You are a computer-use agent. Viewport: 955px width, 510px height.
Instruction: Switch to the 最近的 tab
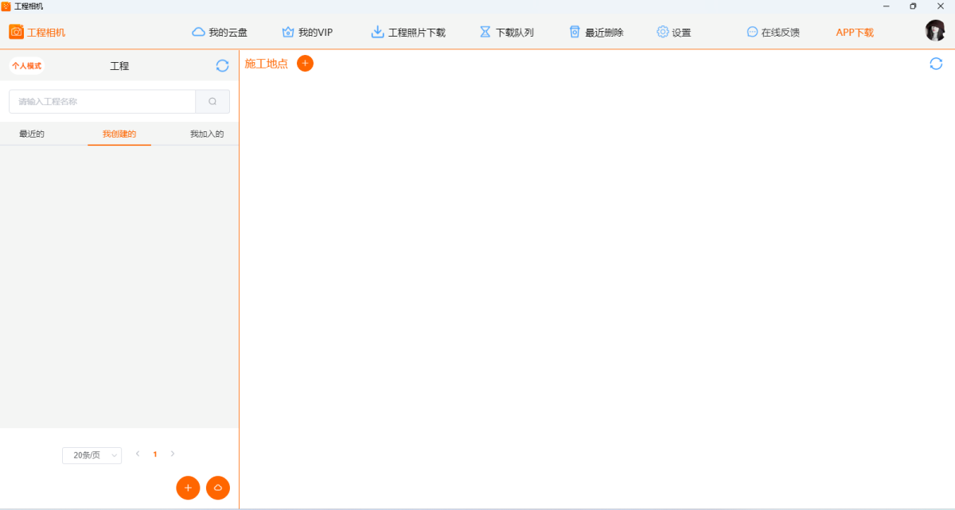pos(32,134)
